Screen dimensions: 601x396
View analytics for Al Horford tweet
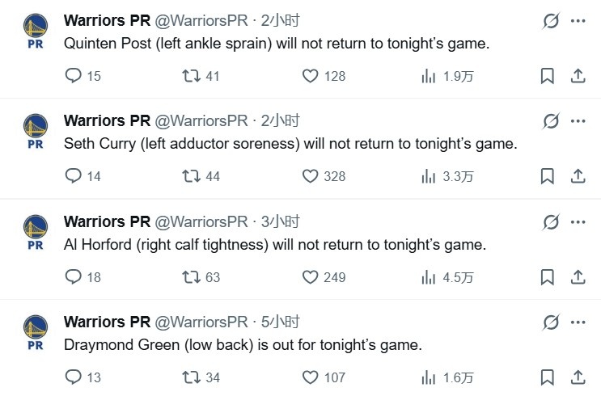point(429,277)
